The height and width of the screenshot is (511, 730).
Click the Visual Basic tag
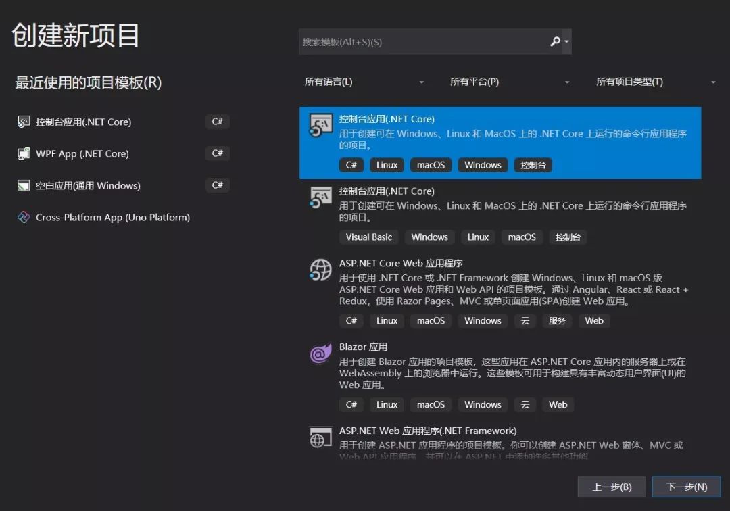point(369,237)
